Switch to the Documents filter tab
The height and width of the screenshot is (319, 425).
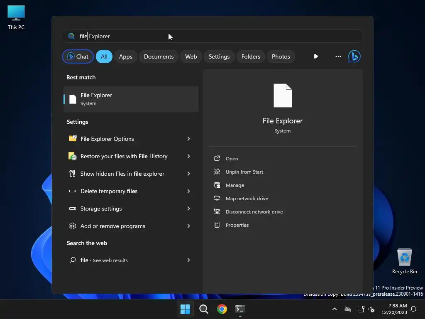(159, 56)
